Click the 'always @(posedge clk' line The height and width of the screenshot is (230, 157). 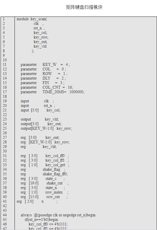pyautogui.click(x=58, y=215)
